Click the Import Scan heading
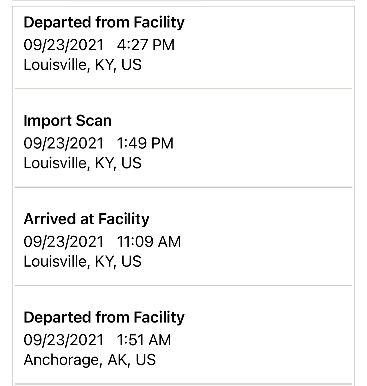 [x=67, y=121]
